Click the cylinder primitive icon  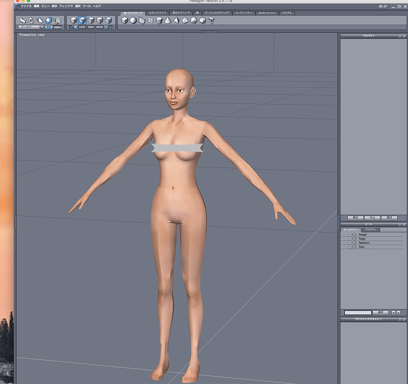(159, 20)
